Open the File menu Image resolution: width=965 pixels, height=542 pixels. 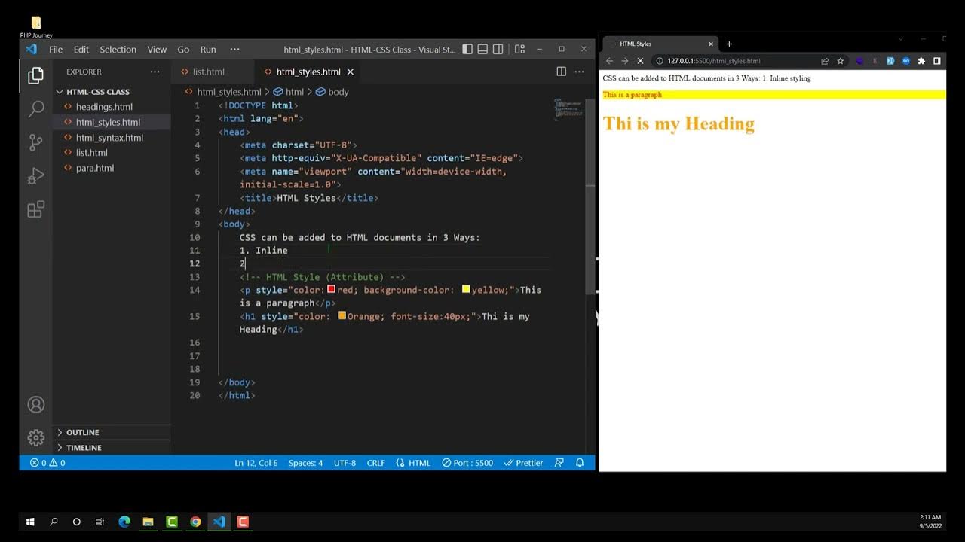[56, 49]
